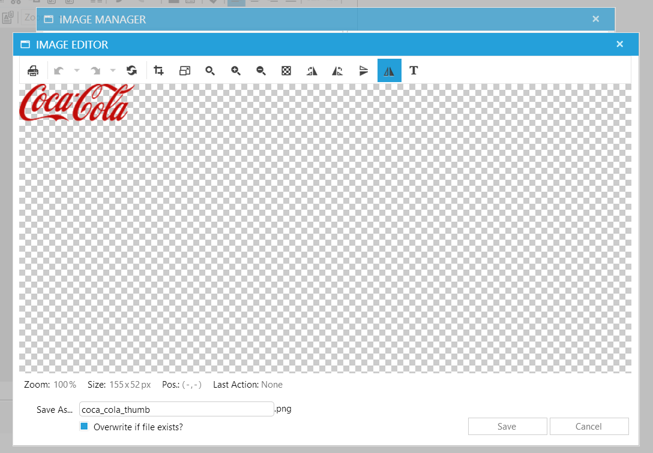The image size is (653, 453).
Task: Close the Image Editor dialog
Action: point(619,44)
